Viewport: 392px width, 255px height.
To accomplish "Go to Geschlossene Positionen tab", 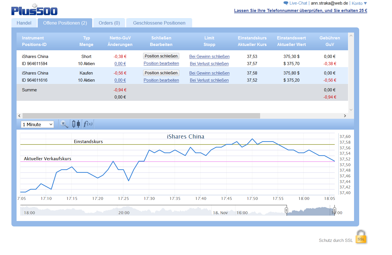I will click(x=159, y=23).
